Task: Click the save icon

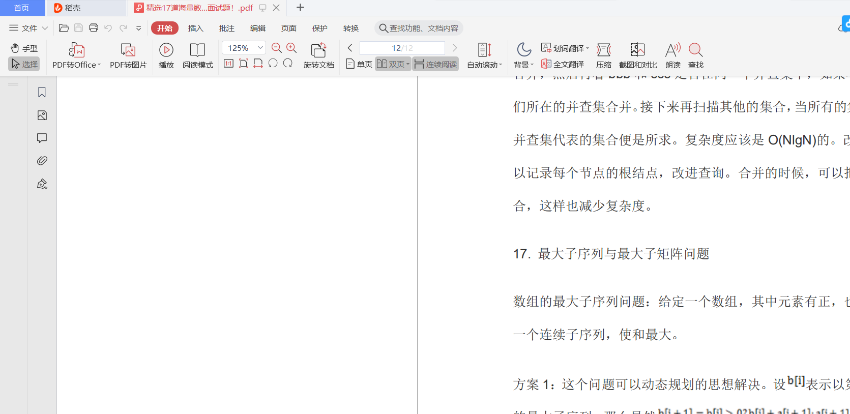Action: coord(78,28)
